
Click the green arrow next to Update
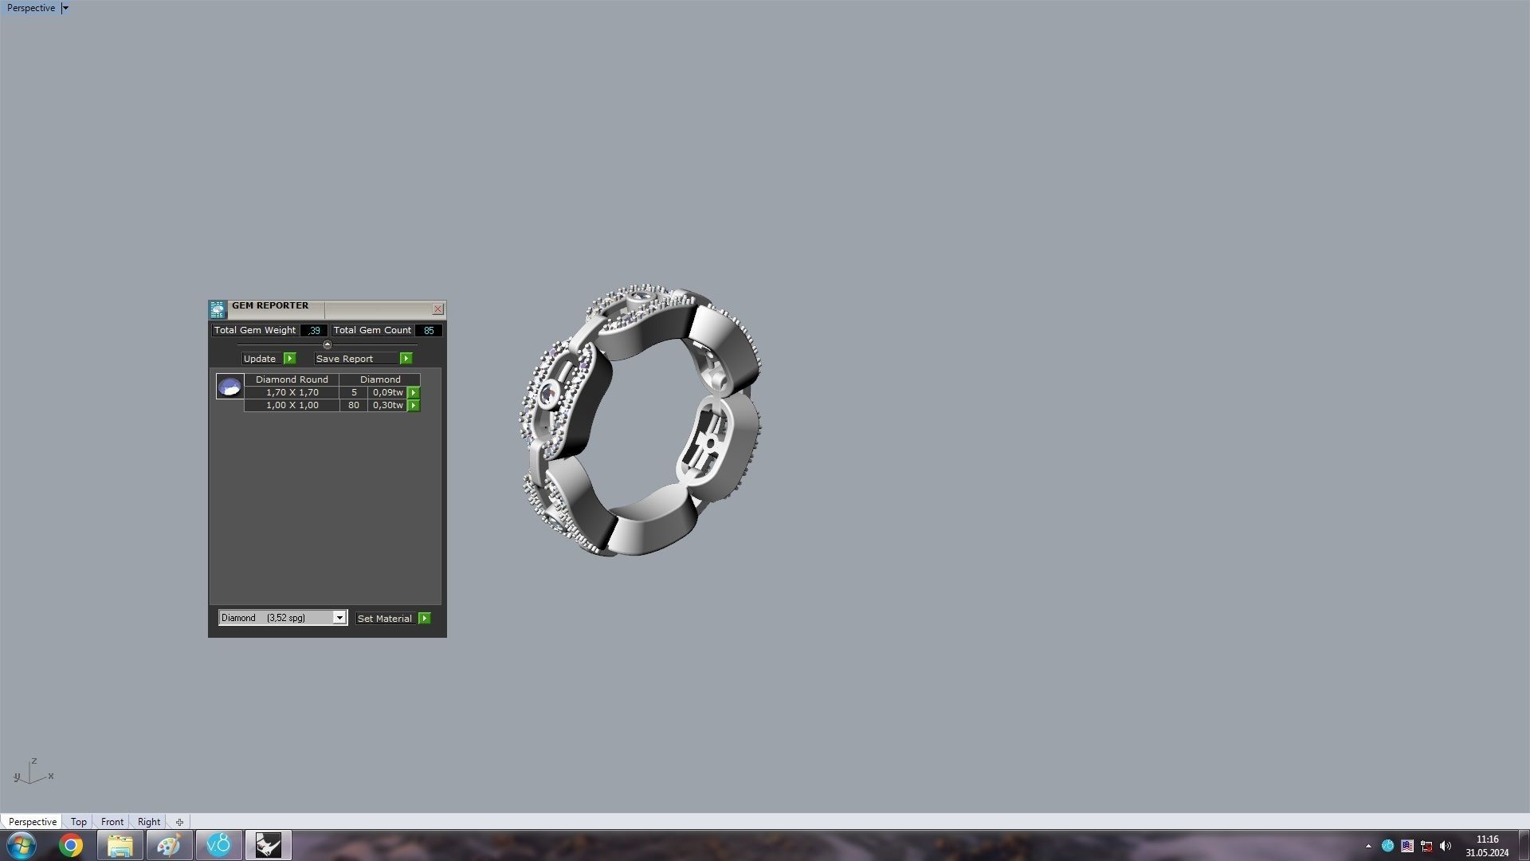click(x=290, y=359)
